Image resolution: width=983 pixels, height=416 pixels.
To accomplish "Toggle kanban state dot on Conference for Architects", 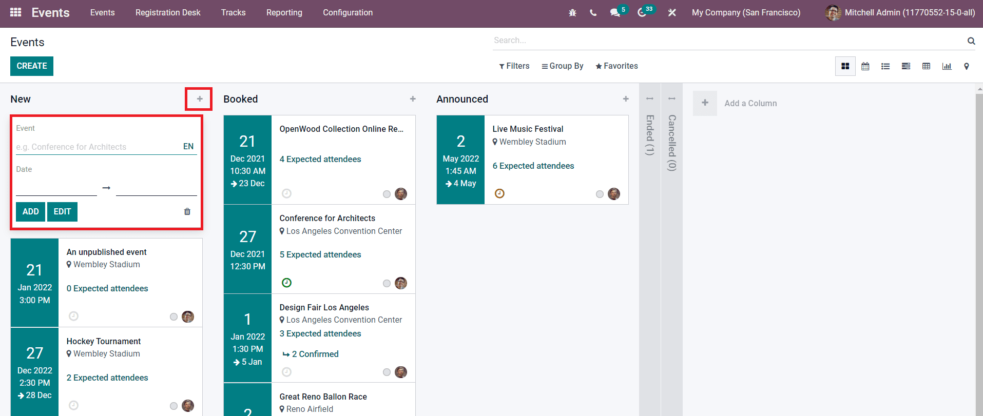I will 387,283.
